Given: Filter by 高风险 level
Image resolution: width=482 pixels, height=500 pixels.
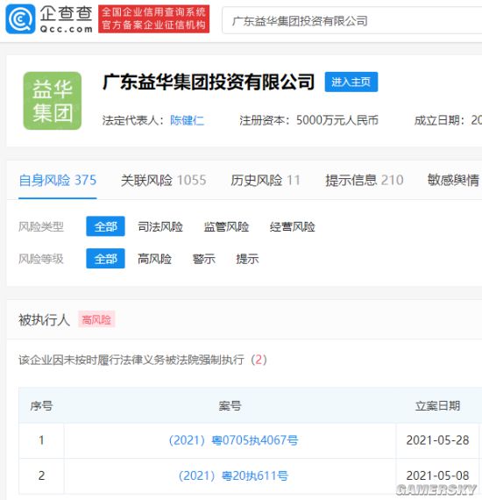Looking at the screenshot, I should click(x=154, y=259).
